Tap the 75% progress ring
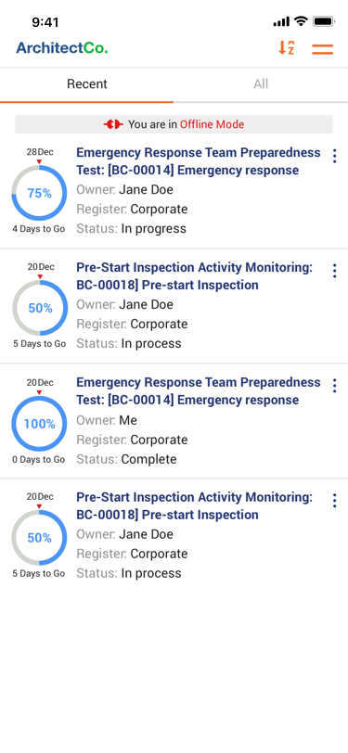Image resolution: width=348 pixels, height=753 pixels. 39,193
